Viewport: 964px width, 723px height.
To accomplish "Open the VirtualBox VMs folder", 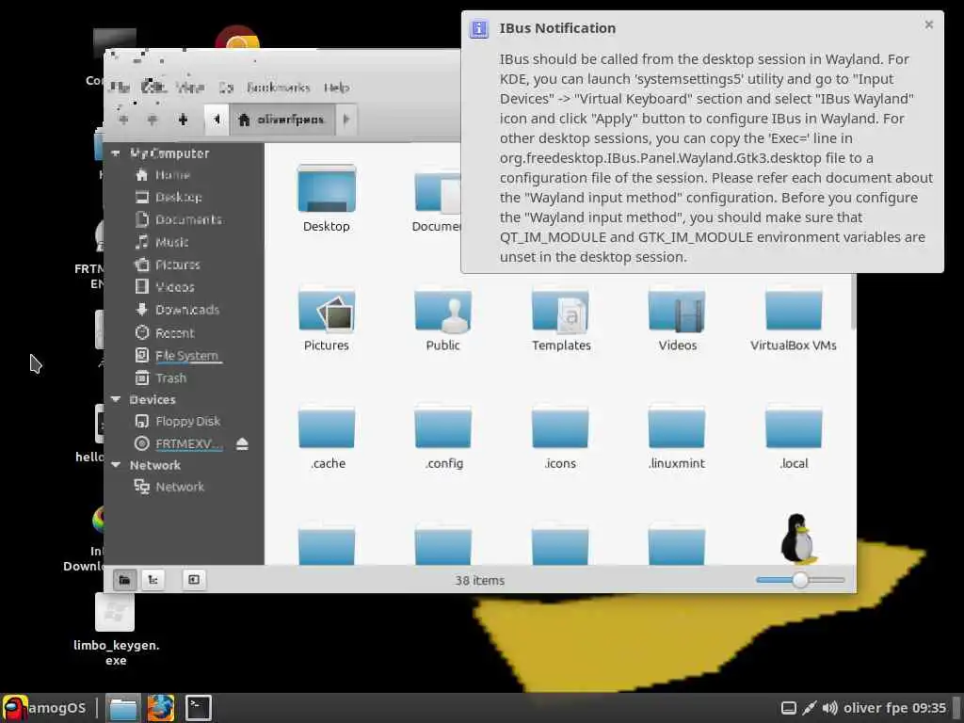I will tap(793, 311).
